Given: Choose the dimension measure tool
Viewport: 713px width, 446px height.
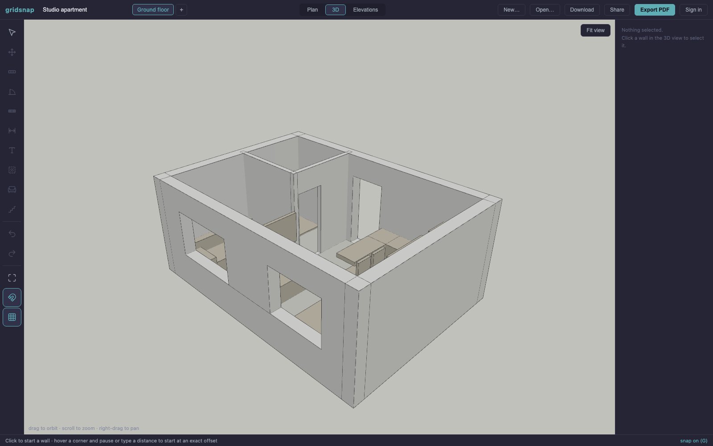Looking at the screenshot, I should [x=12, y=131].
